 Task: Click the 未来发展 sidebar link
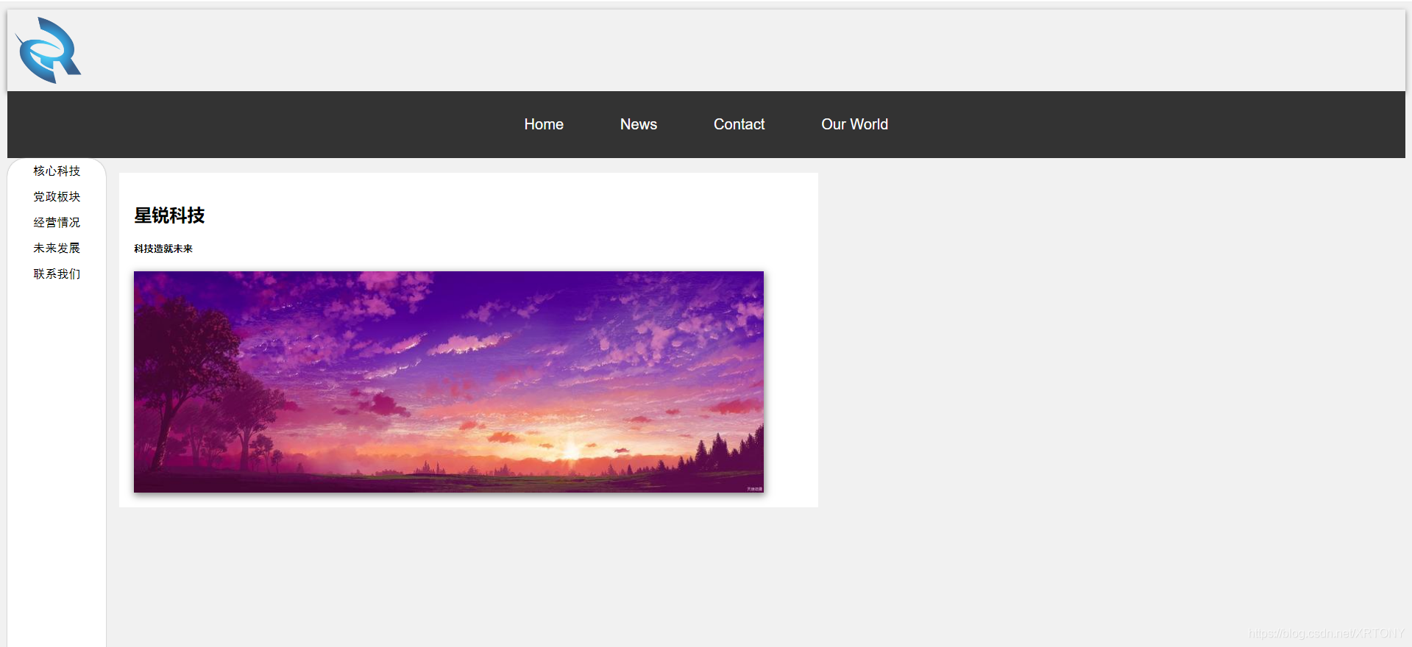(x=57, y=248)
